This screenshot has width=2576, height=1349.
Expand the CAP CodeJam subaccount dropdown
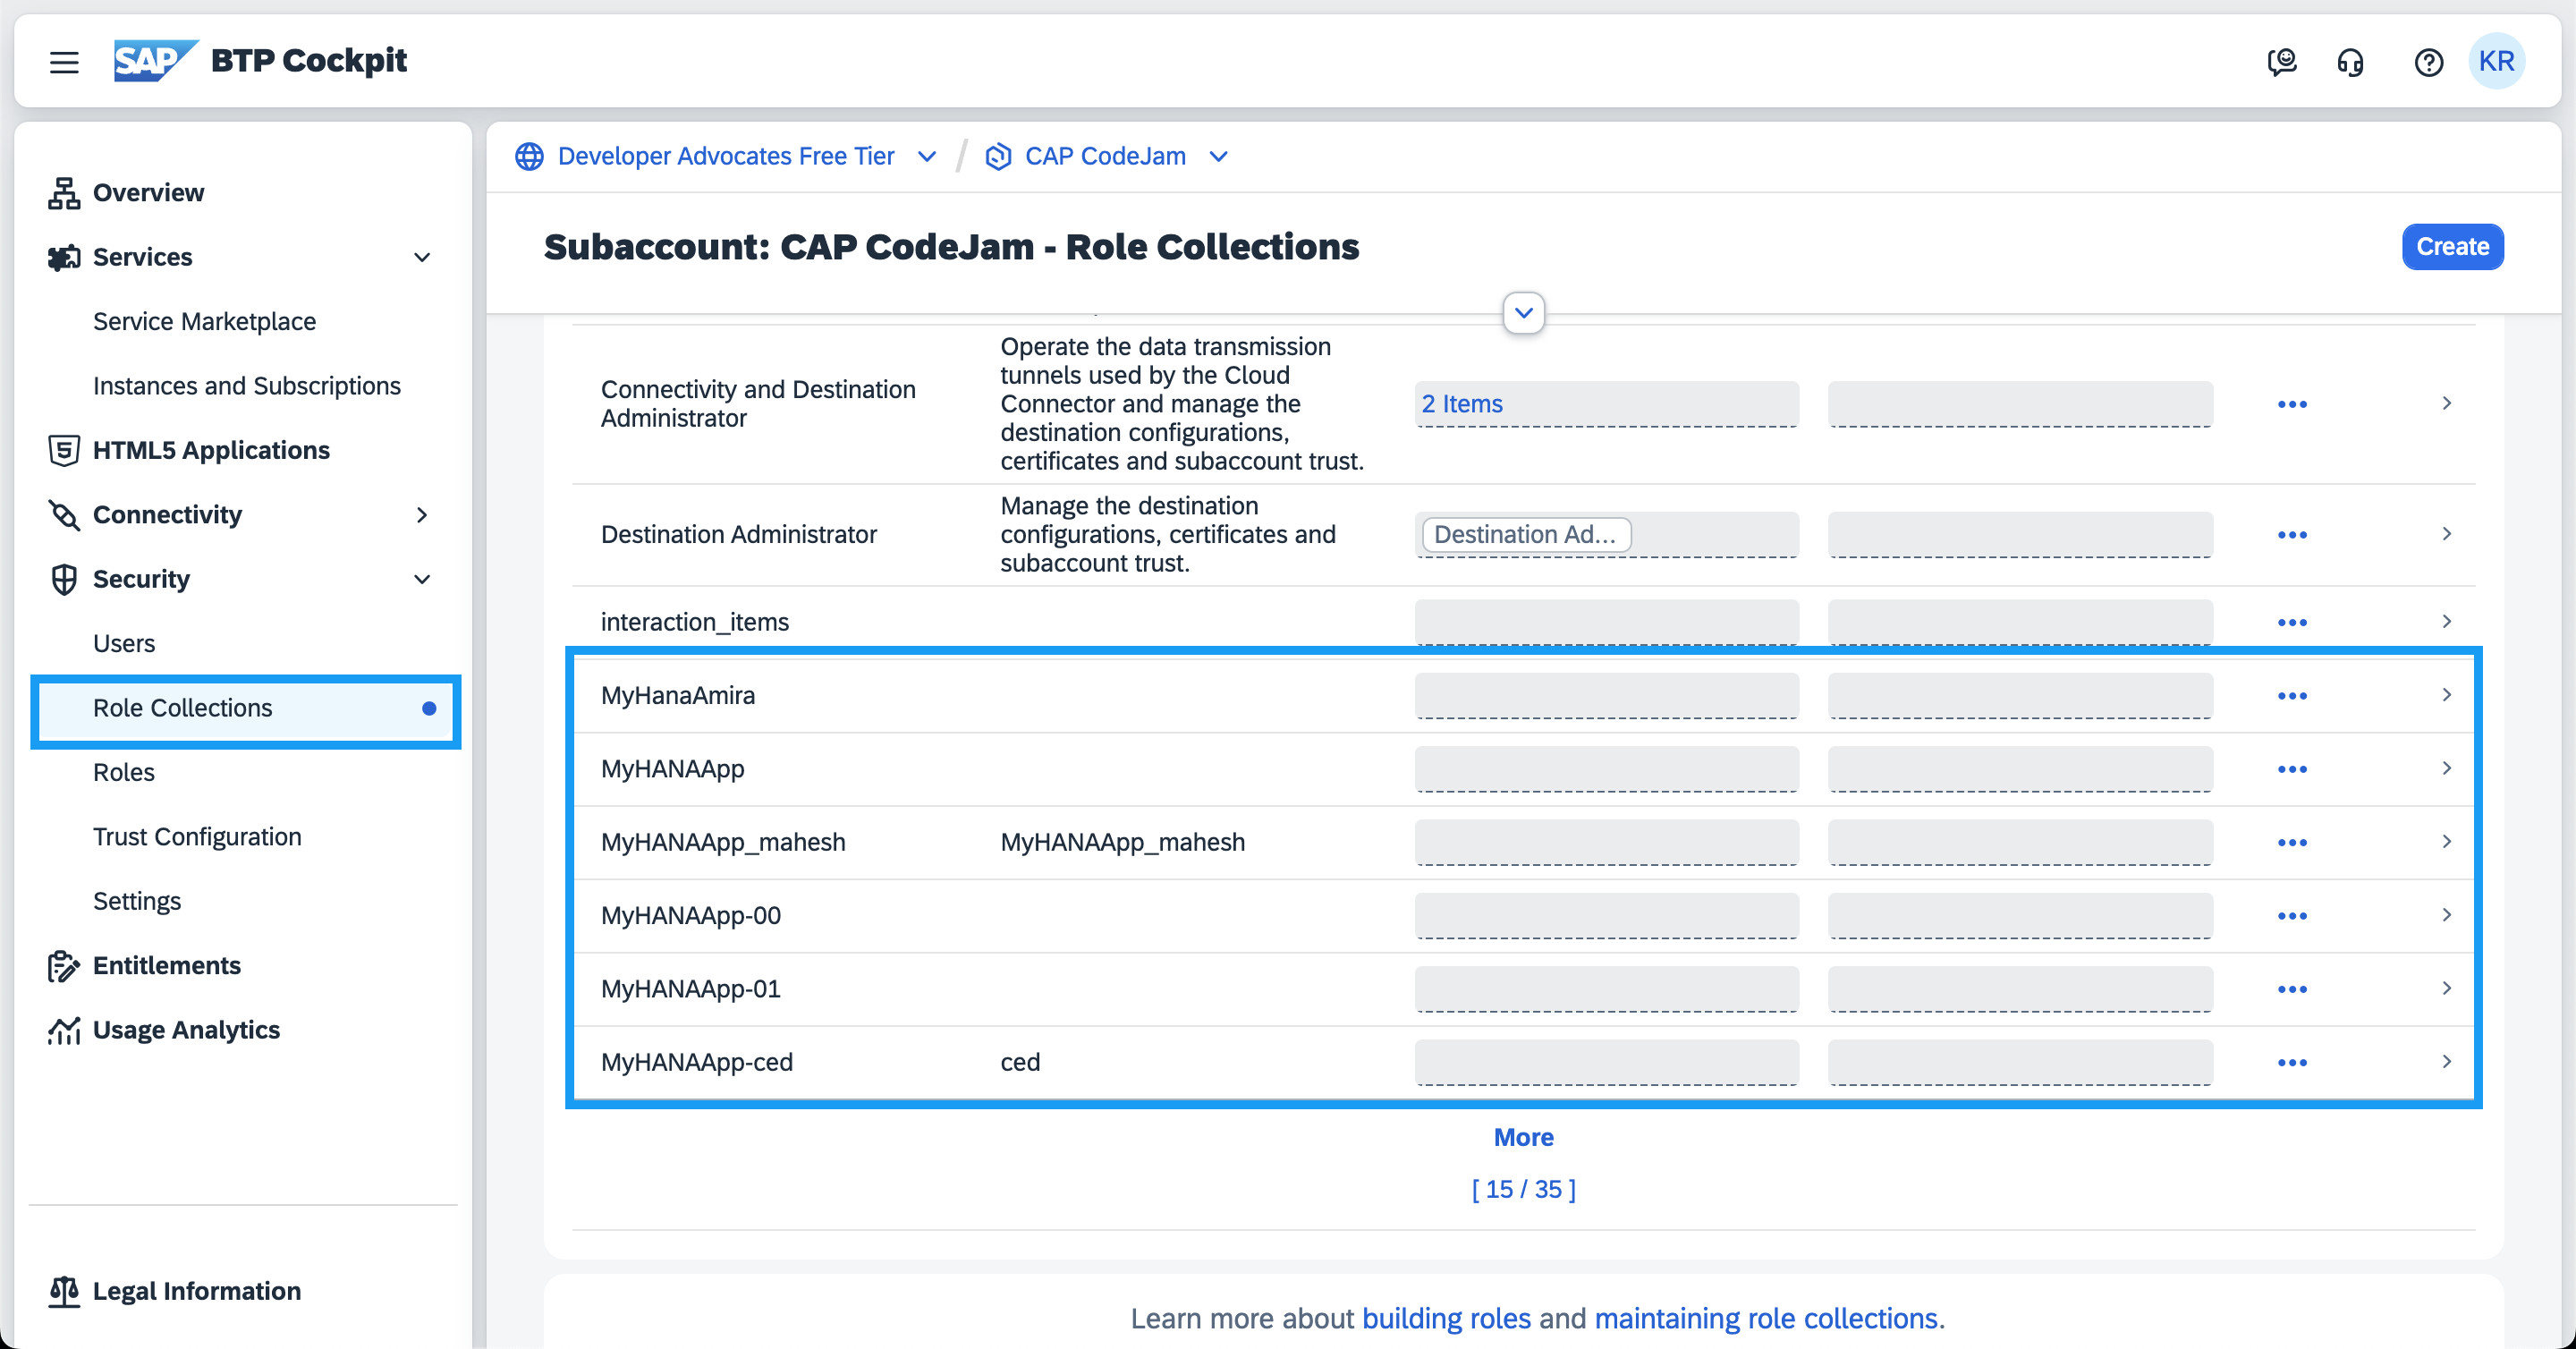pos(1218,156)
